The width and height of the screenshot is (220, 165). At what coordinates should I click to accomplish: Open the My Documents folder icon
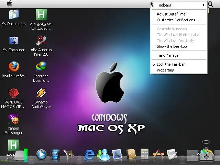14,14
